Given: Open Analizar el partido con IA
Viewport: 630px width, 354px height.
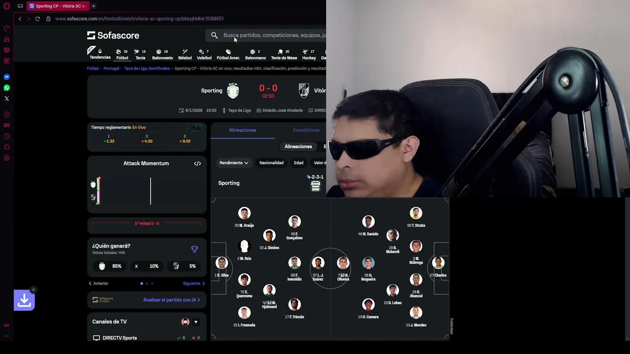Looking at the screenshot, I should [172, 300].
